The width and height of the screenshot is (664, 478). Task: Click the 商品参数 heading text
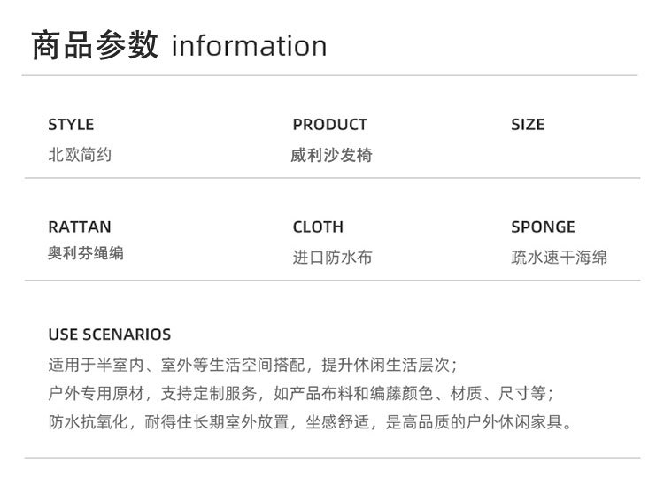coord(94,45)
